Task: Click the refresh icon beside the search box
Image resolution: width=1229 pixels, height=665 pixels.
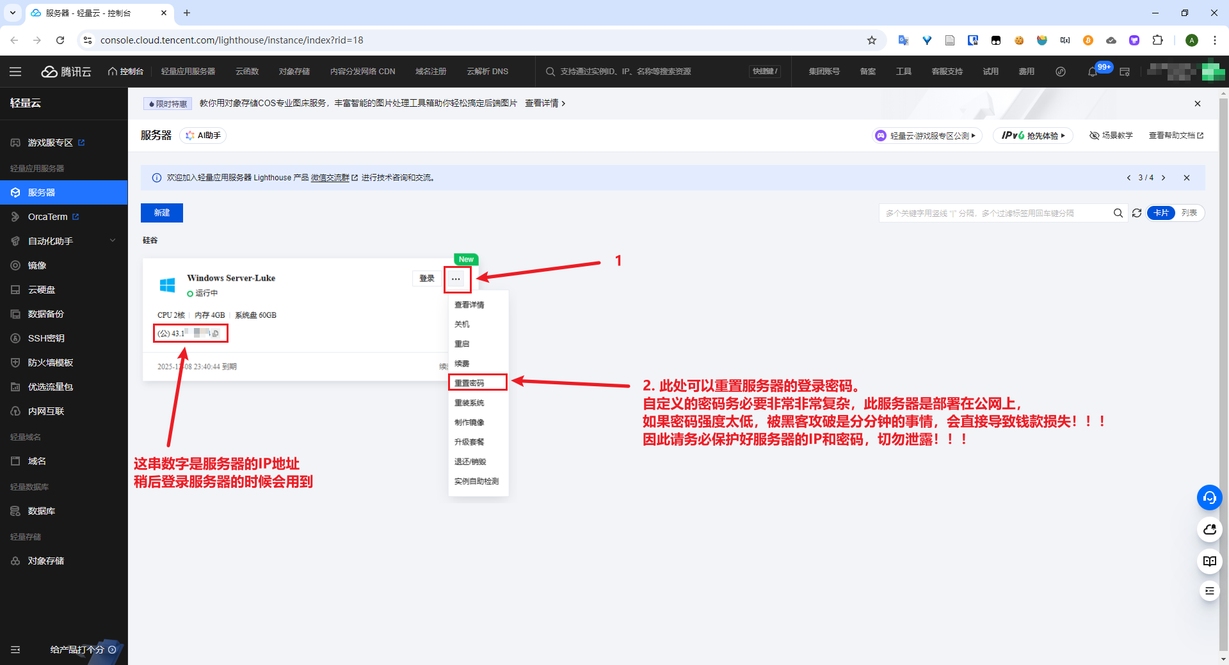Action: pyautogui.click(x=1137, y=213)
